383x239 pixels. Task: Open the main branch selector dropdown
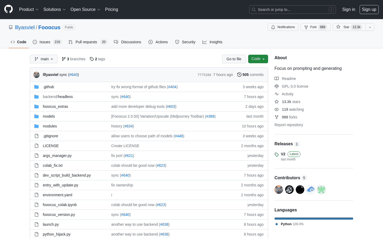point(43,59)
